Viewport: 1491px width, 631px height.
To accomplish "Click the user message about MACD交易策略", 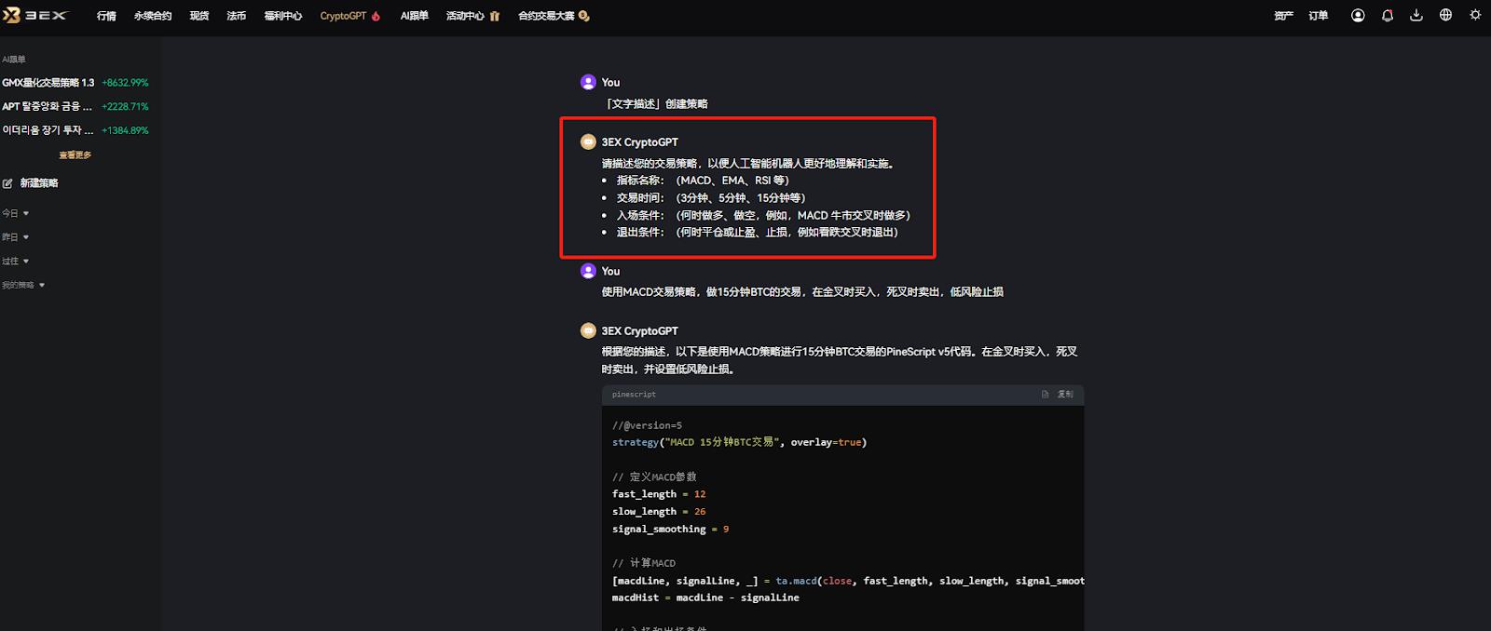I will click(x=802, y=292).
